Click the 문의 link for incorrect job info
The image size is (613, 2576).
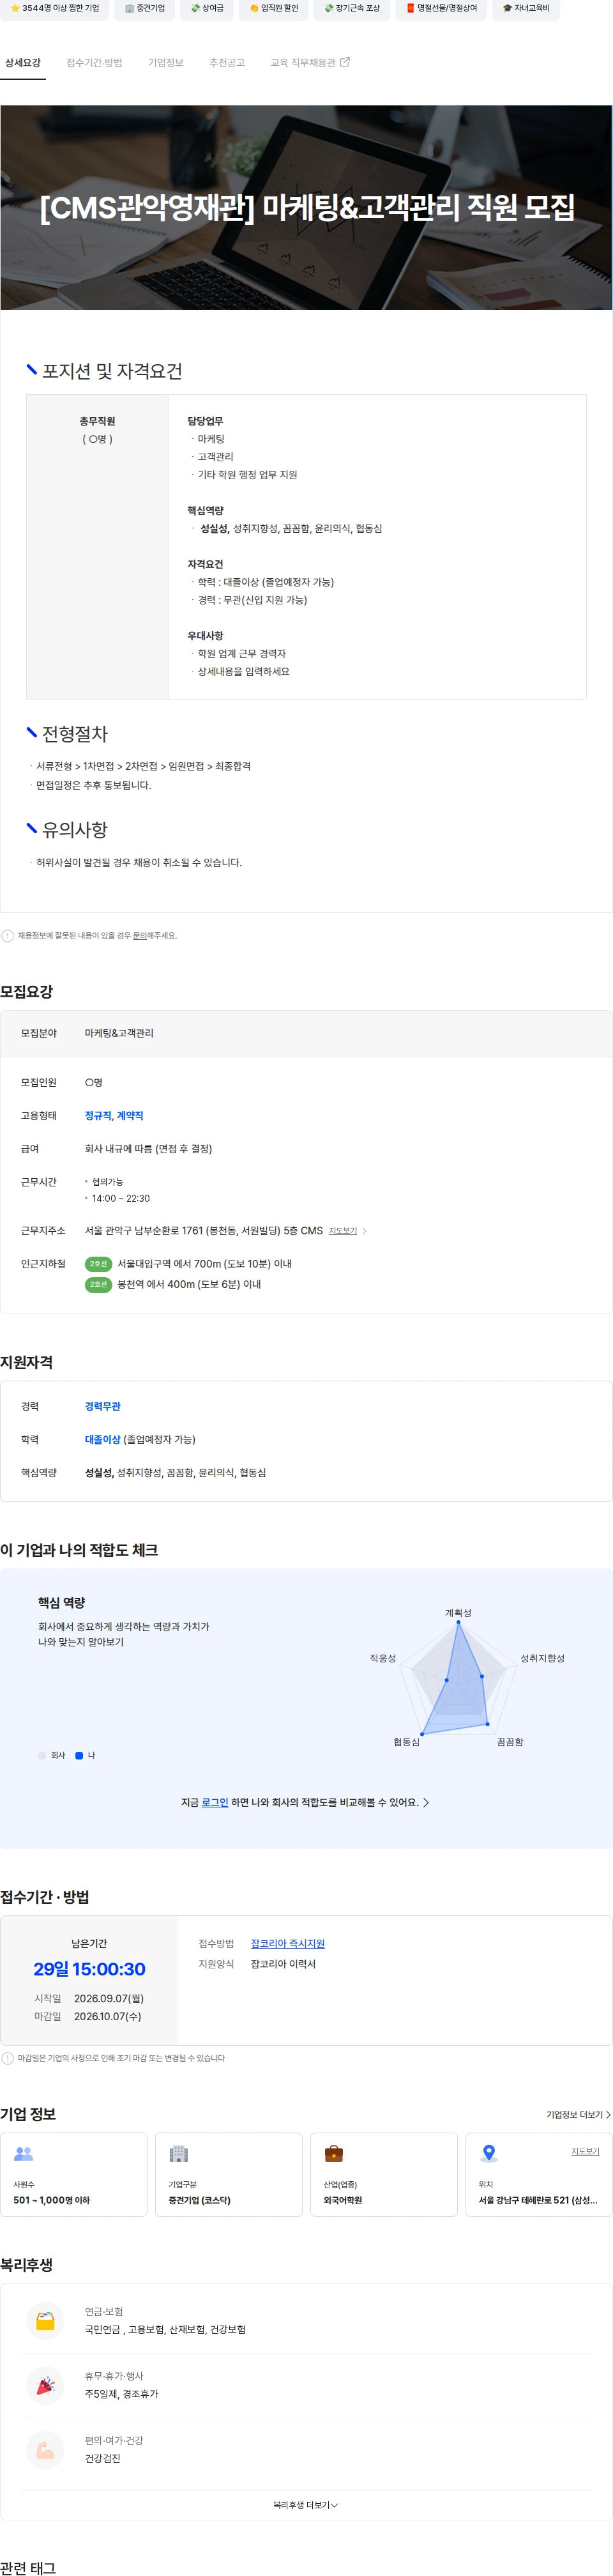tap(140, 936)
